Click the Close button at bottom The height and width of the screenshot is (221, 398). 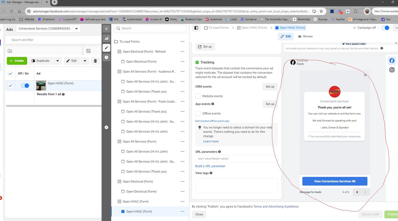point(199,214)
